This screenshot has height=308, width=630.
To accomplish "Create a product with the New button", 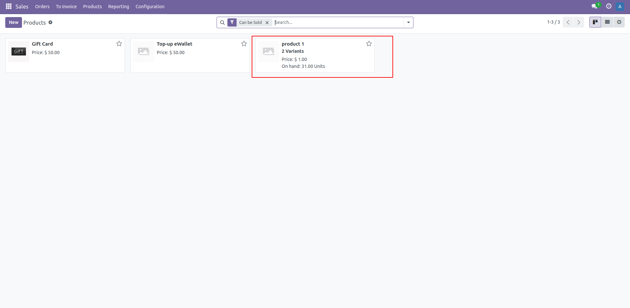I will coord(13,22).
